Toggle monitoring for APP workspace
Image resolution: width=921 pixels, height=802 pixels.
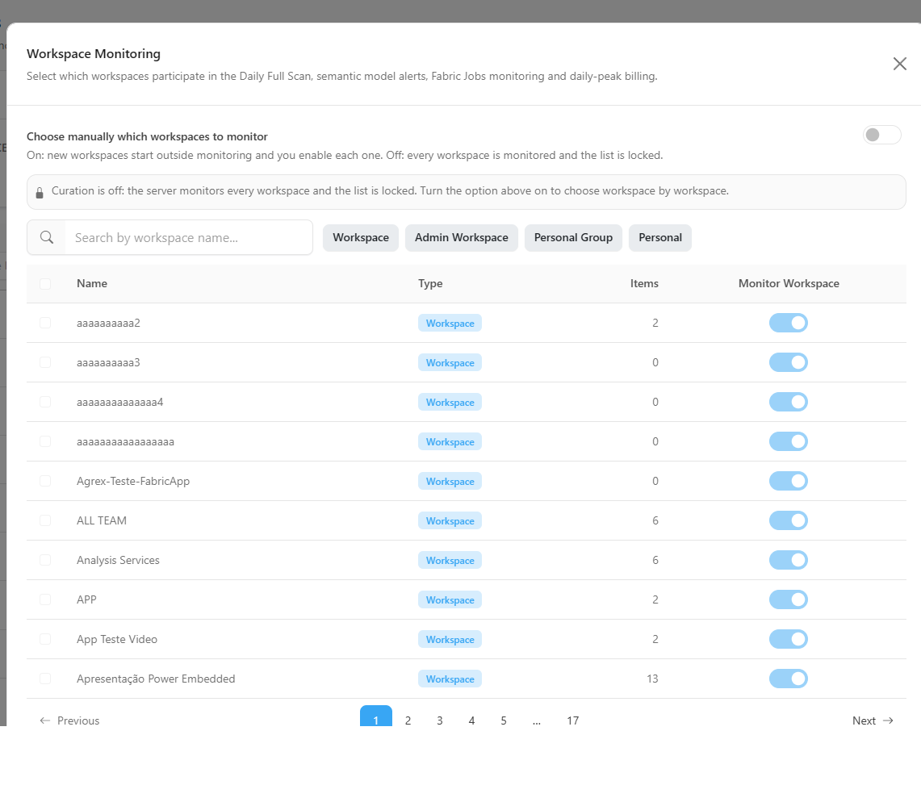tap(789, 599)
